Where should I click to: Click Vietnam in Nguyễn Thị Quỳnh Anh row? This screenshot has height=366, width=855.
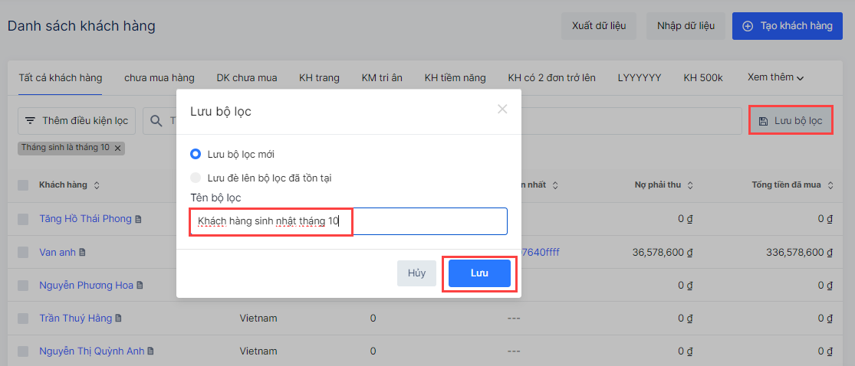click(258, 351)
